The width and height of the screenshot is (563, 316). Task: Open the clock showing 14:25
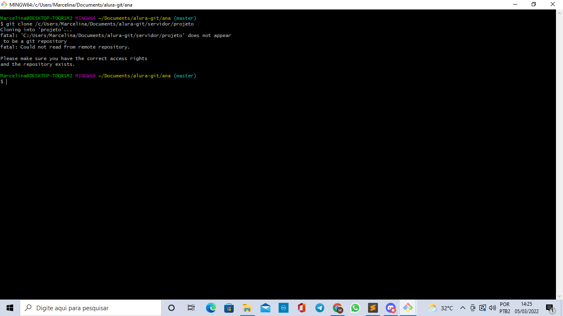click(526, 308)
